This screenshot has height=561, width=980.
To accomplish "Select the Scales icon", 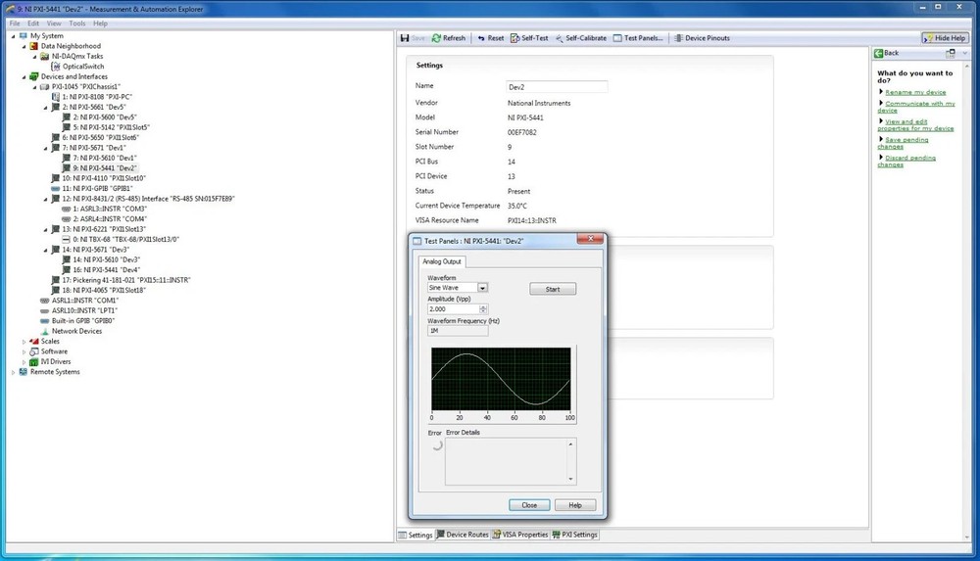I will pyautogui.click(x=33, y=341).
